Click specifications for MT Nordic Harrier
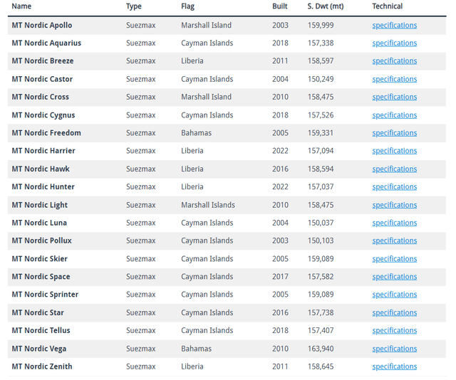This screenshot has height=380, width=456. [x=394, y=151]
